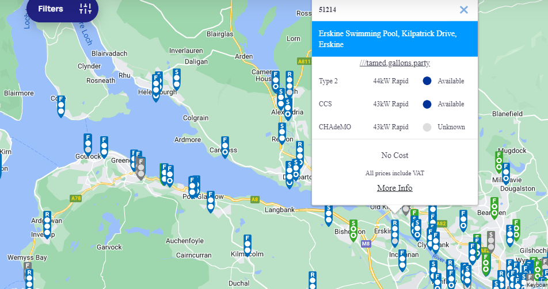Click the gray F marker in Greenock

click(140, 169)
